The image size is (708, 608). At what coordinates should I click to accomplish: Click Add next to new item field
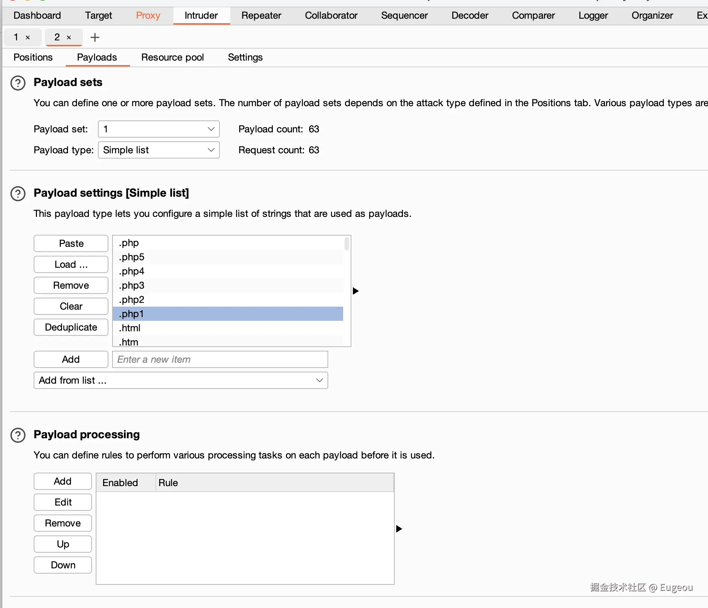[71, 359]
